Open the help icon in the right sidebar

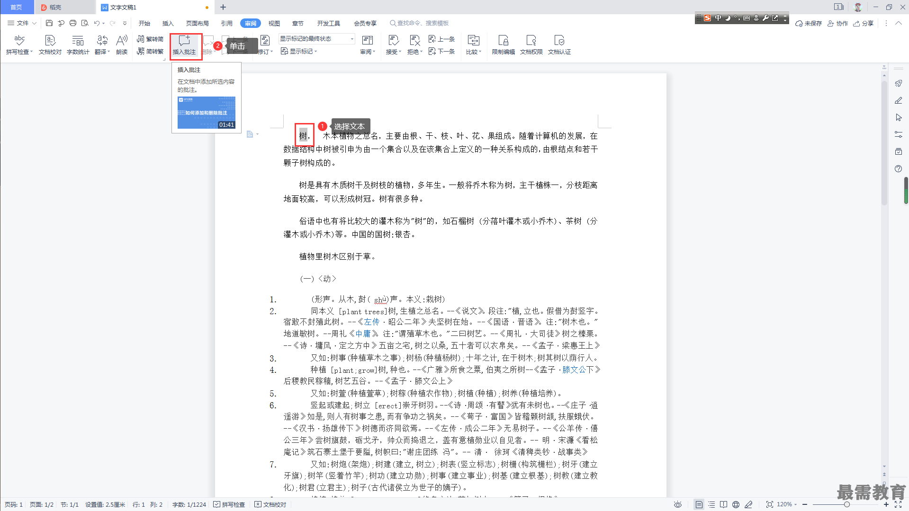click(x=898, y=169)
